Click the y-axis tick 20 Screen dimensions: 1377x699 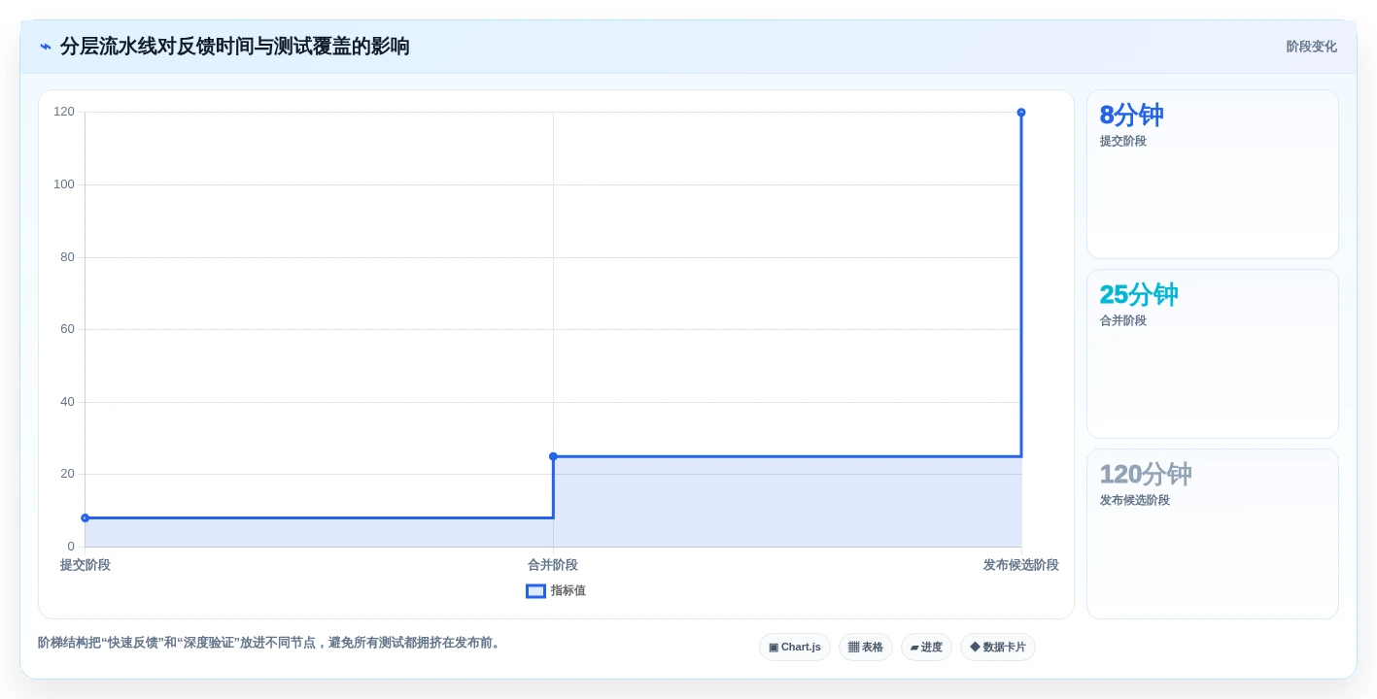point(67,474)
